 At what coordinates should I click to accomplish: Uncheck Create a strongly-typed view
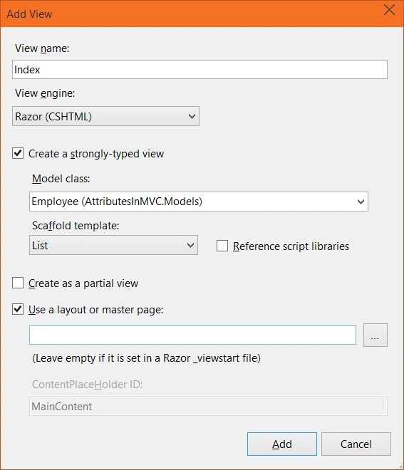tap(18, 153)
